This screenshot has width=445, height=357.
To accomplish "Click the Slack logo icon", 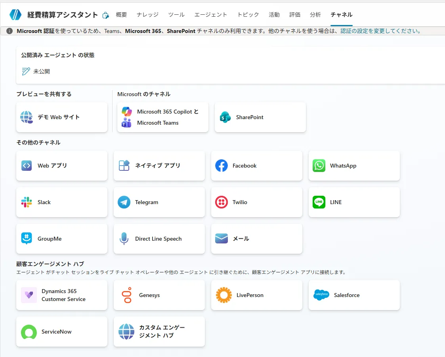I will [x=27, y=202].
